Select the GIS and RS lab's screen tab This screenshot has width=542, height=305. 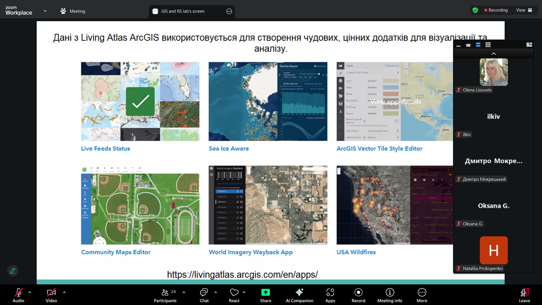pos(183,11)
